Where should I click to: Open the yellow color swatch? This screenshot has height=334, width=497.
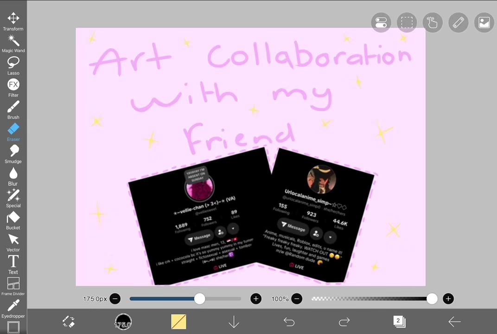pos(178,322)
